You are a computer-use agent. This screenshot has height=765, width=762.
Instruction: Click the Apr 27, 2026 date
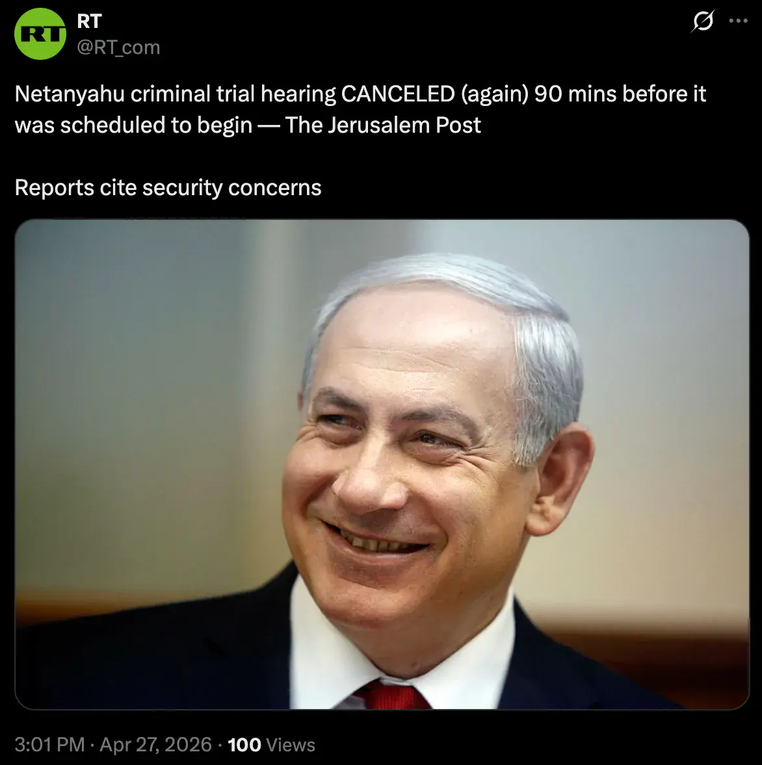156,744
